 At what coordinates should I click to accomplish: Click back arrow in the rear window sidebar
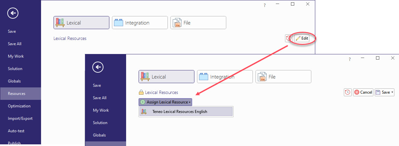click(13, 13)
